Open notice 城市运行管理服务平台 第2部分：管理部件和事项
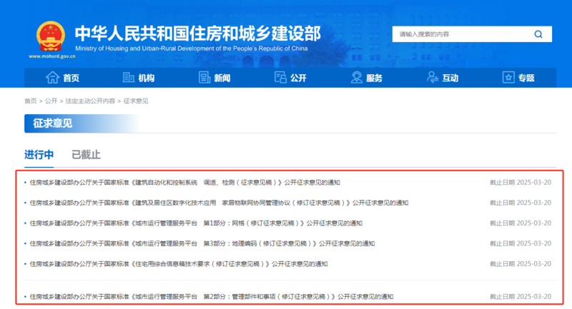This screenshot has width=572, height=309. pos(211,297)
